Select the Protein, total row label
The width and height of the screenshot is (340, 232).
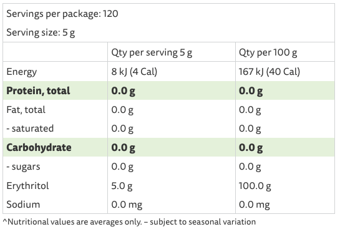(38, 90)
